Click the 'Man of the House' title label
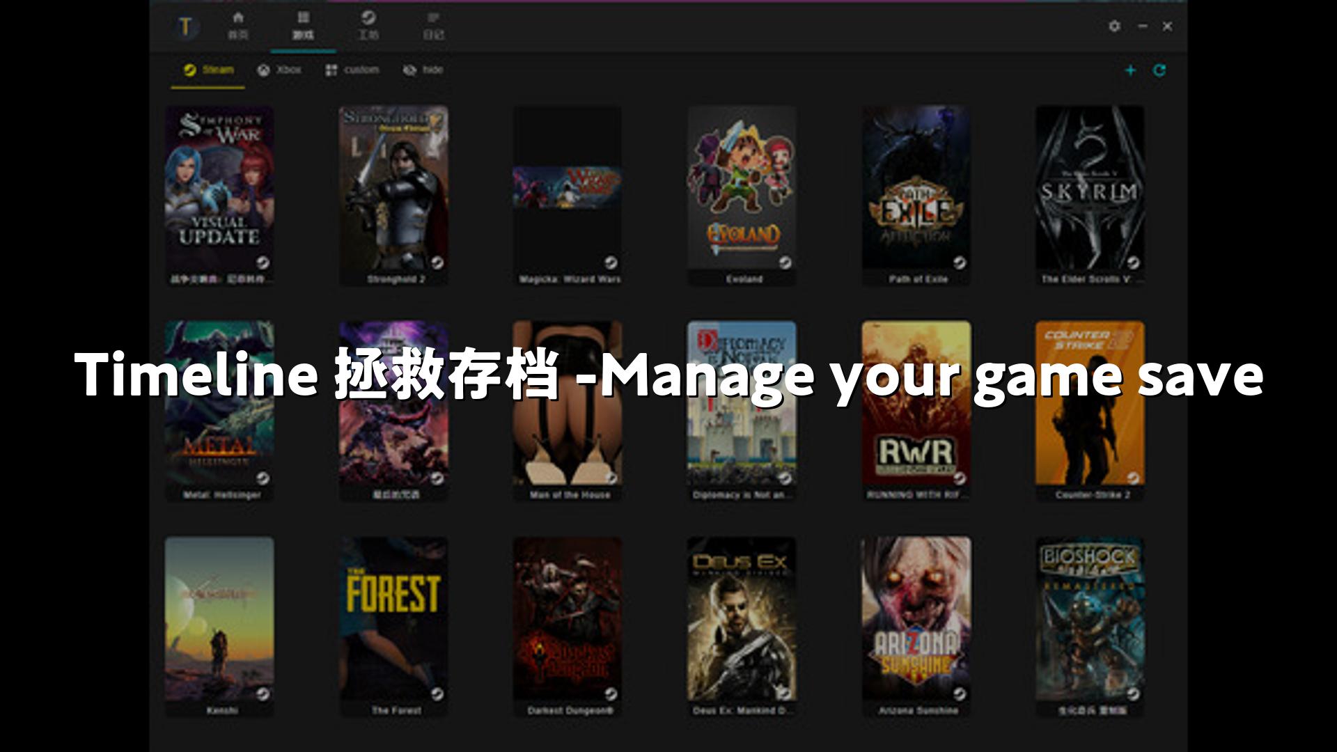 click(x=570, y=495)
